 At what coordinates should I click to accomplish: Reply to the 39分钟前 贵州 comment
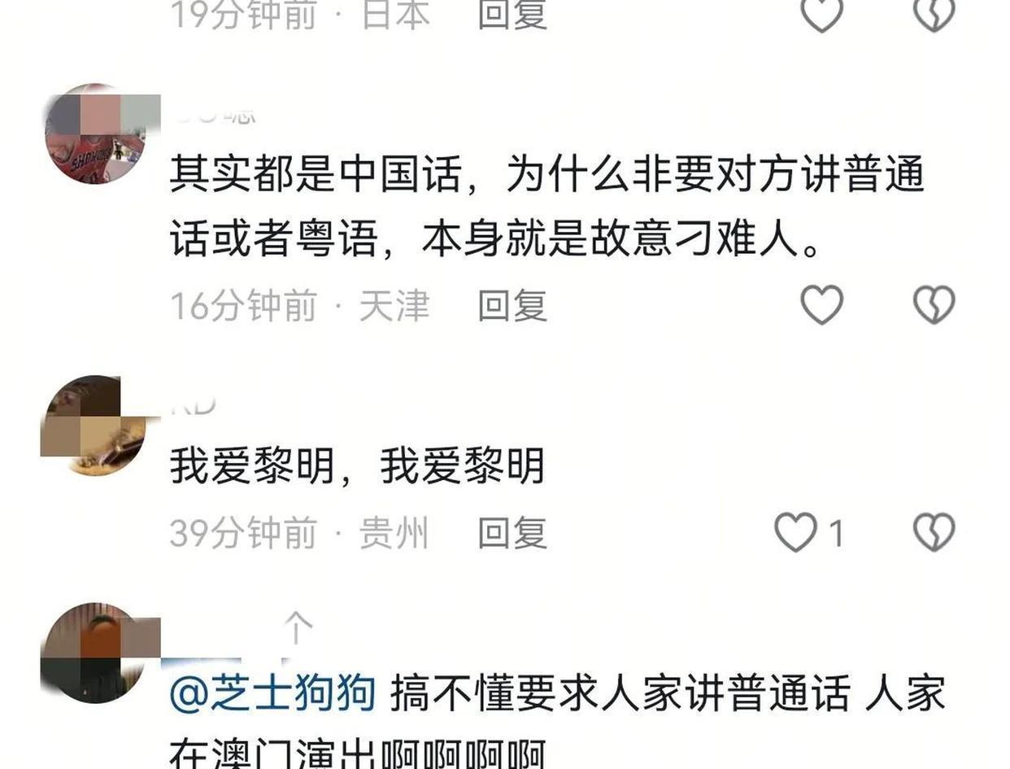tap(512, 534)
